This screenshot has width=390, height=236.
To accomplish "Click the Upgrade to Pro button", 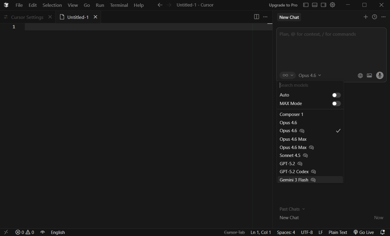I will [x=283, y=5].
